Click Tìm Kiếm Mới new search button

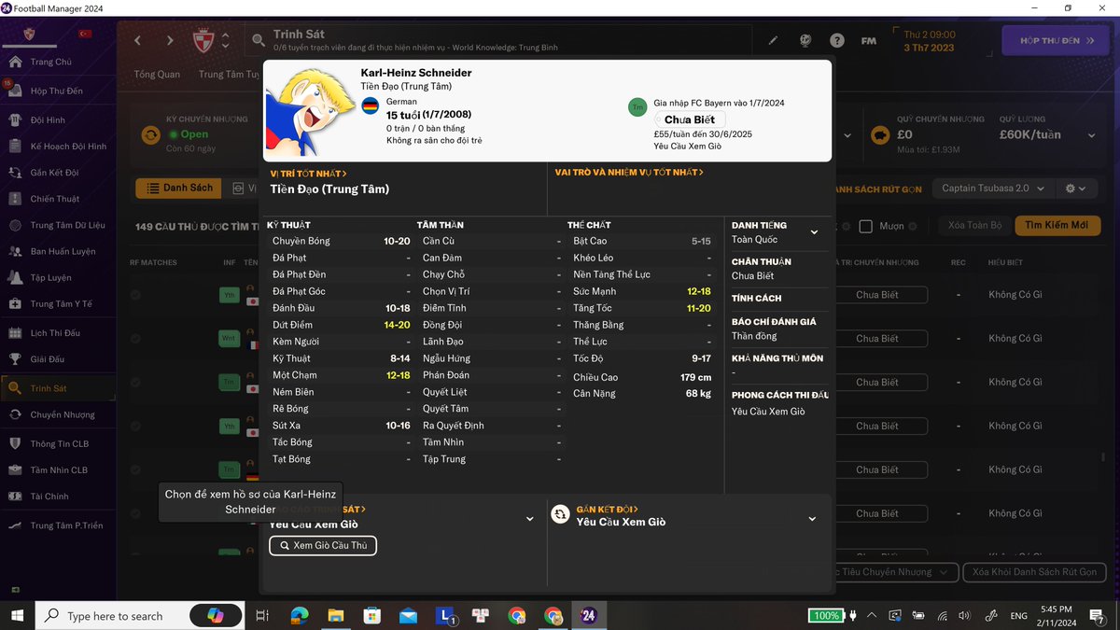(1057, 226)
